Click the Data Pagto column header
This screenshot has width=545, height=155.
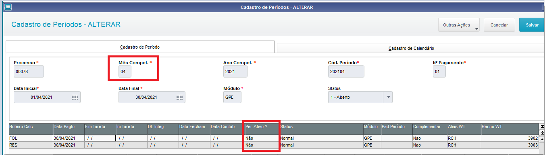pos(68,128)
